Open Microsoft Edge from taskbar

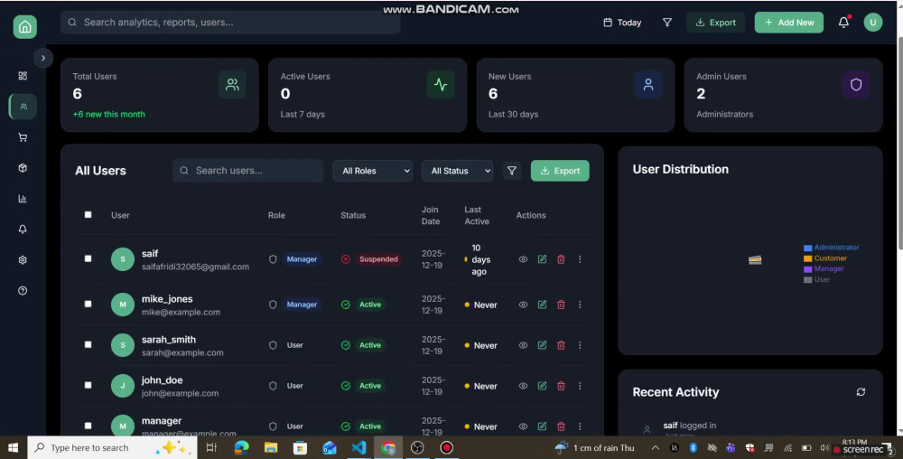pyautogui.click(x=241, y=447)
